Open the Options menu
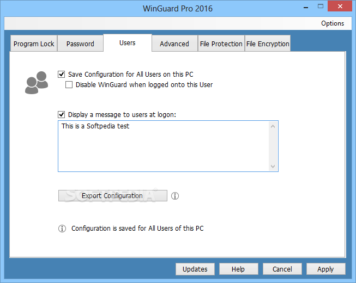Viewport: 356px width, 283px height. [333, 23]
